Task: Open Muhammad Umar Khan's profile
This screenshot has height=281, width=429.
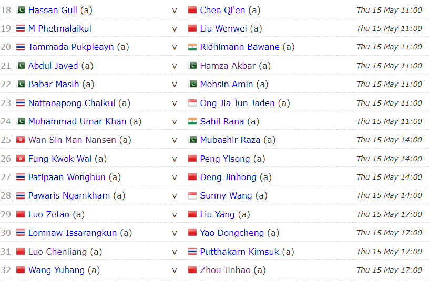Action: (x=77, y=121)
